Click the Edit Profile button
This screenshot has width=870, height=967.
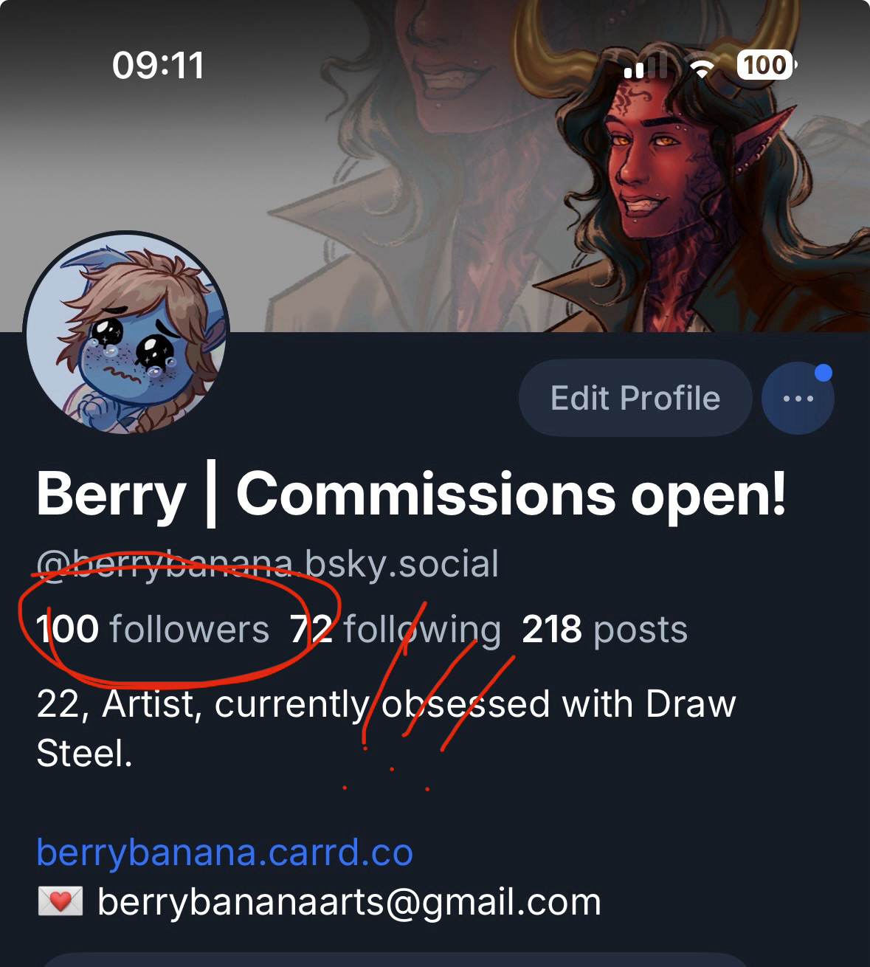pyautogui.click(x=635, y=398)
